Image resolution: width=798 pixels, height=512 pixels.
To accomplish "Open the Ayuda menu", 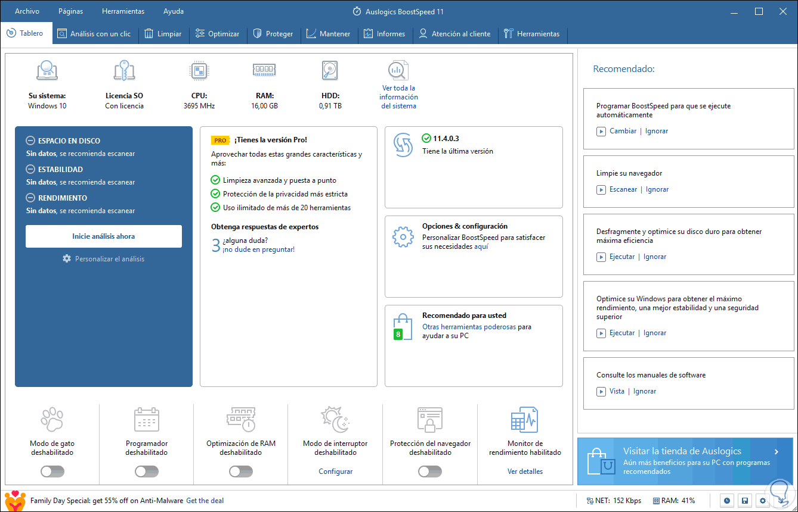I will pos(174,11).
